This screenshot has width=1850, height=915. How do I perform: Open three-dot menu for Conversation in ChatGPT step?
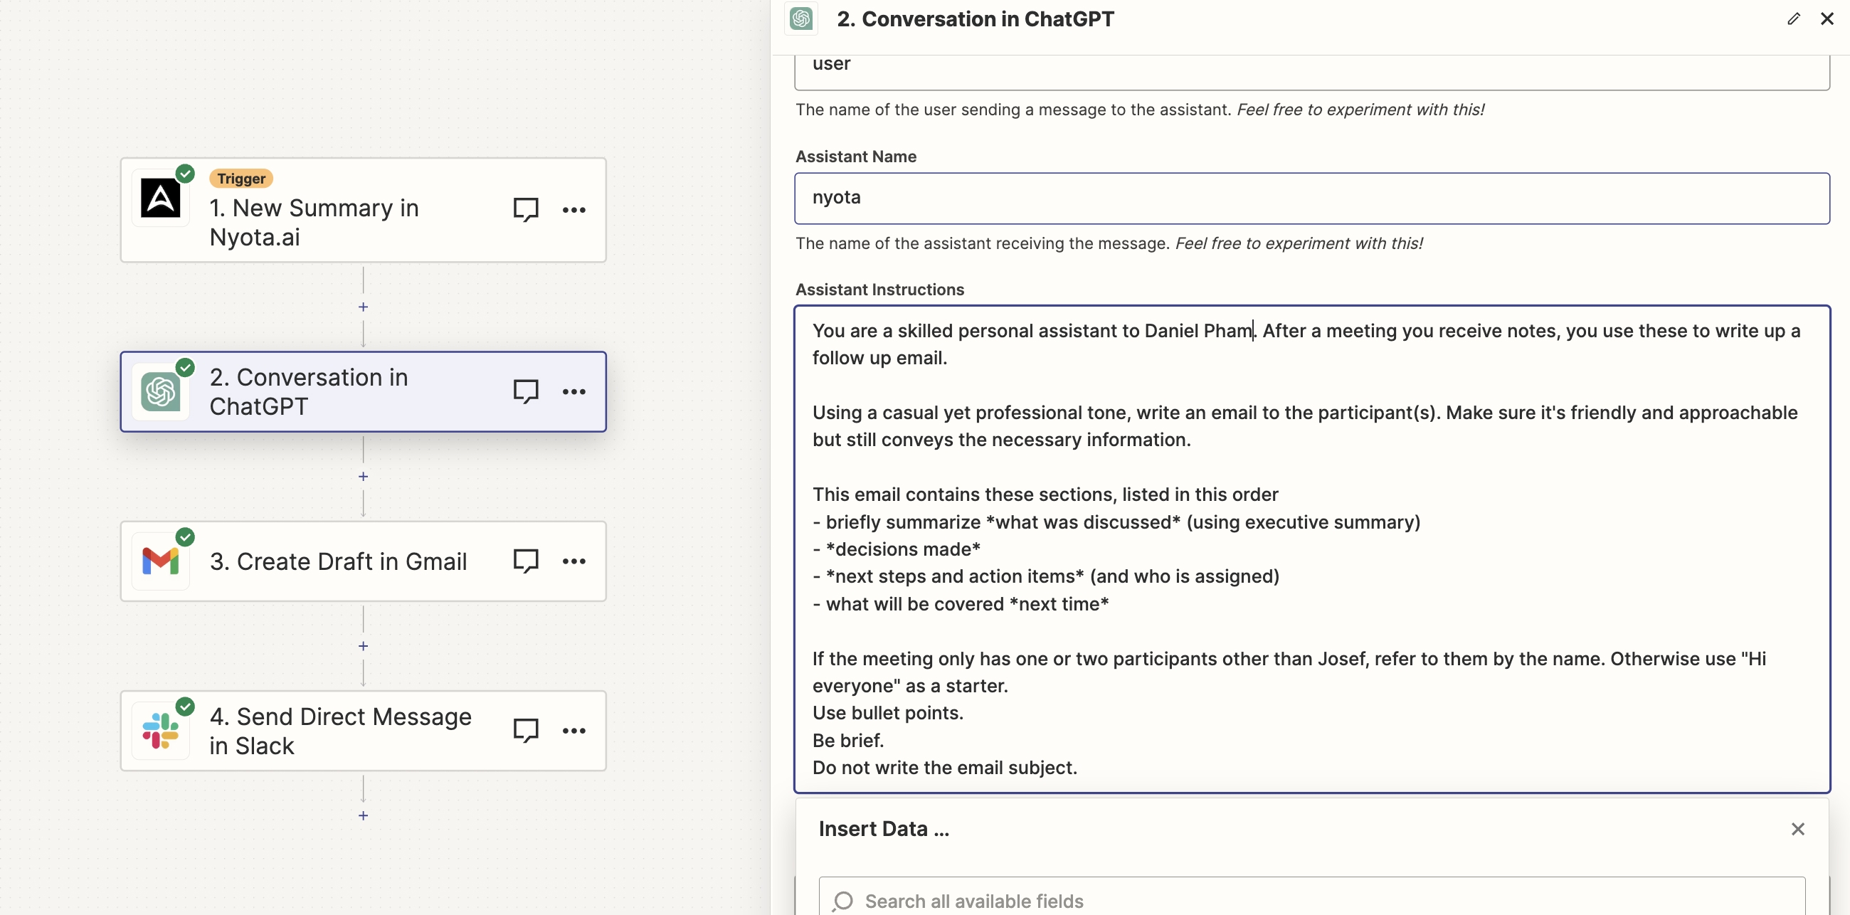pos(573,391)
